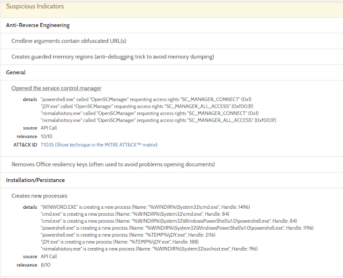This screenshot has height=278, width=343.
Task: Click the WINWORD.EXE creating cmd.exe line
Action: pyautogui.click(x=145, y=207)
